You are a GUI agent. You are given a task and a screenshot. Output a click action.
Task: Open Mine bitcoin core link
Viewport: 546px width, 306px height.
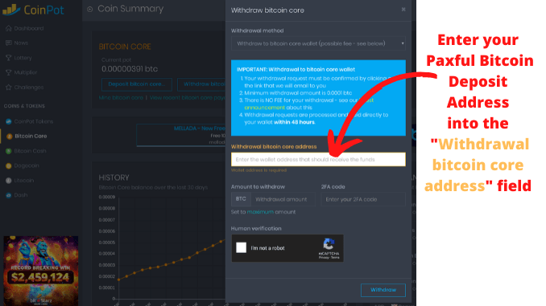(121, 98)
